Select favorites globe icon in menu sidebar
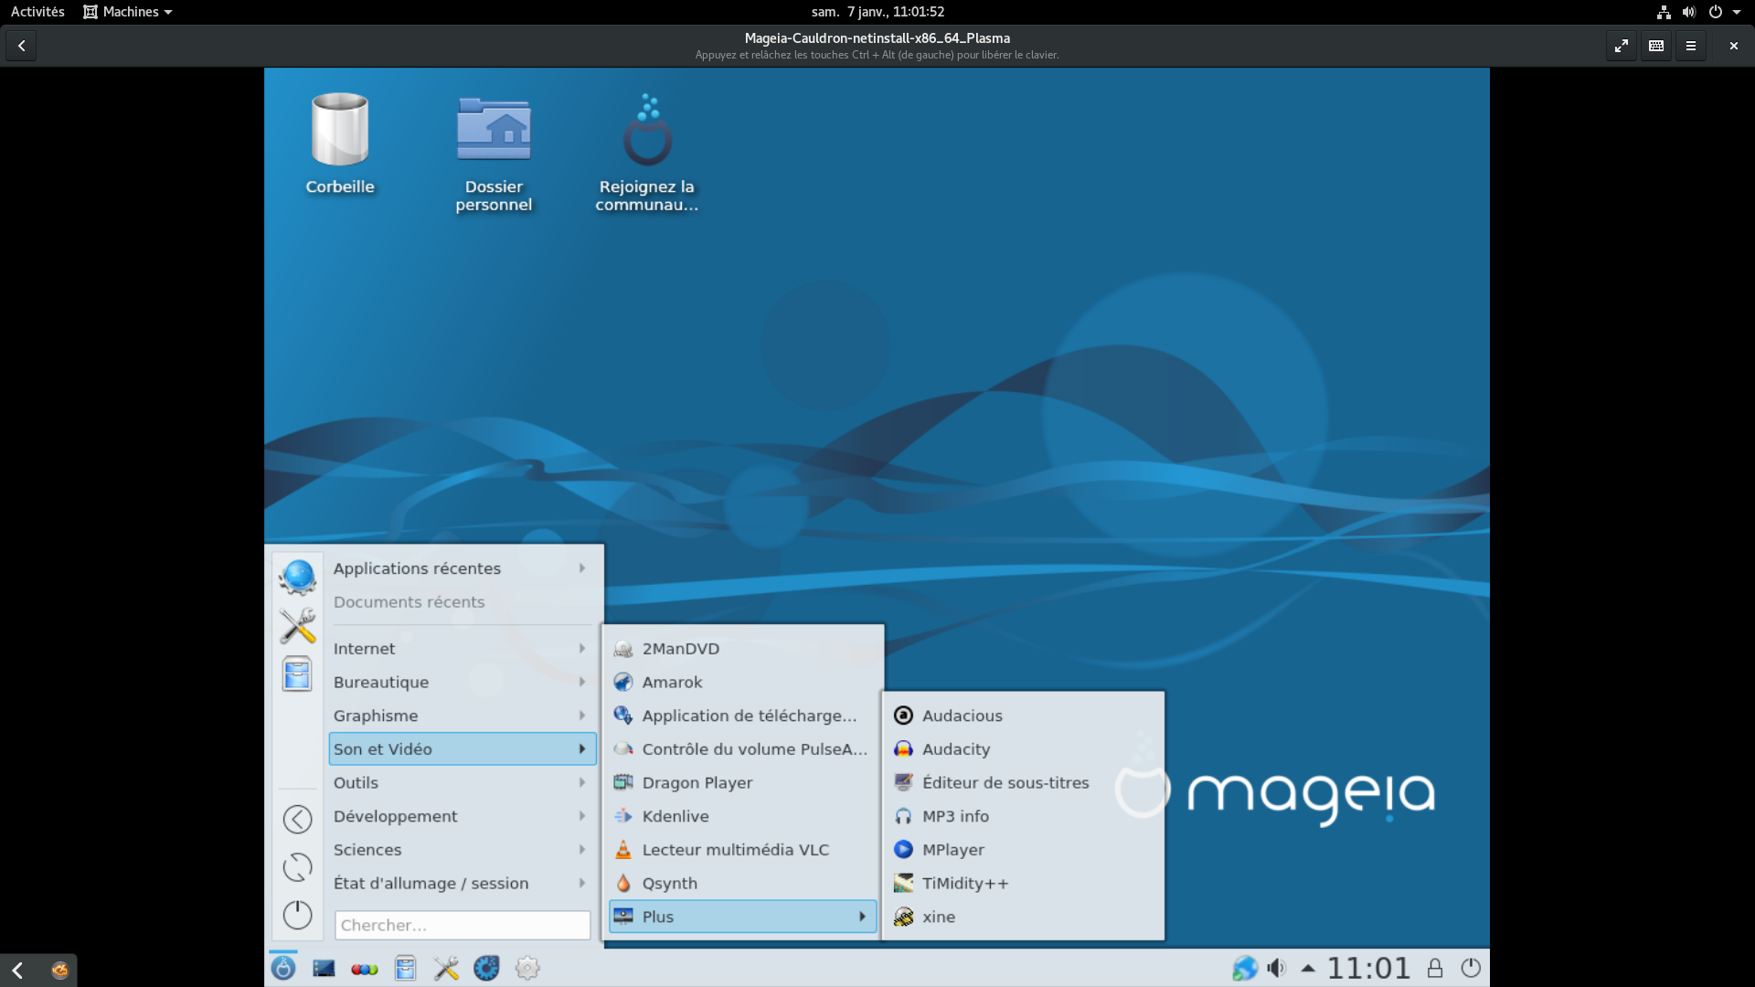The image size is (1755, 987). (297, 577)
